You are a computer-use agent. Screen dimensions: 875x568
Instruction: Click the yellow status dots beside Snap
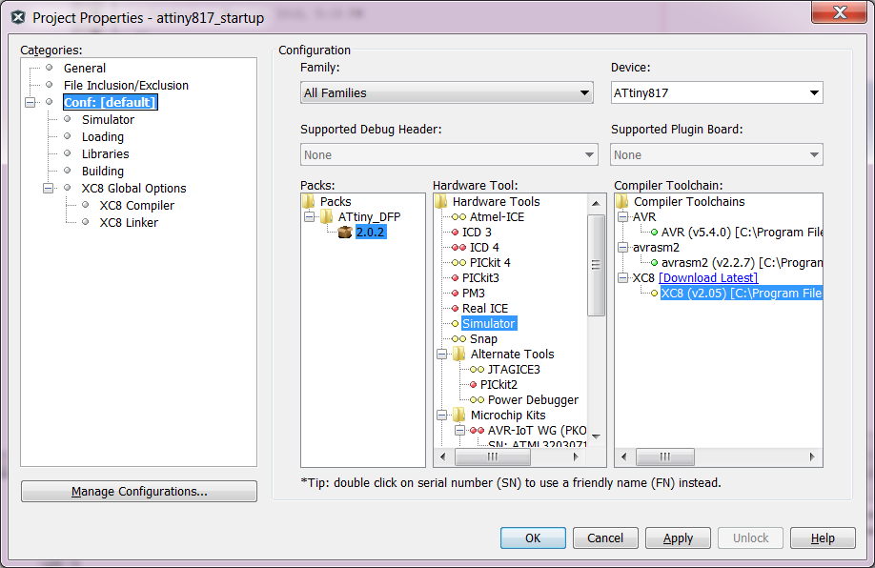(x=458, y=338)
